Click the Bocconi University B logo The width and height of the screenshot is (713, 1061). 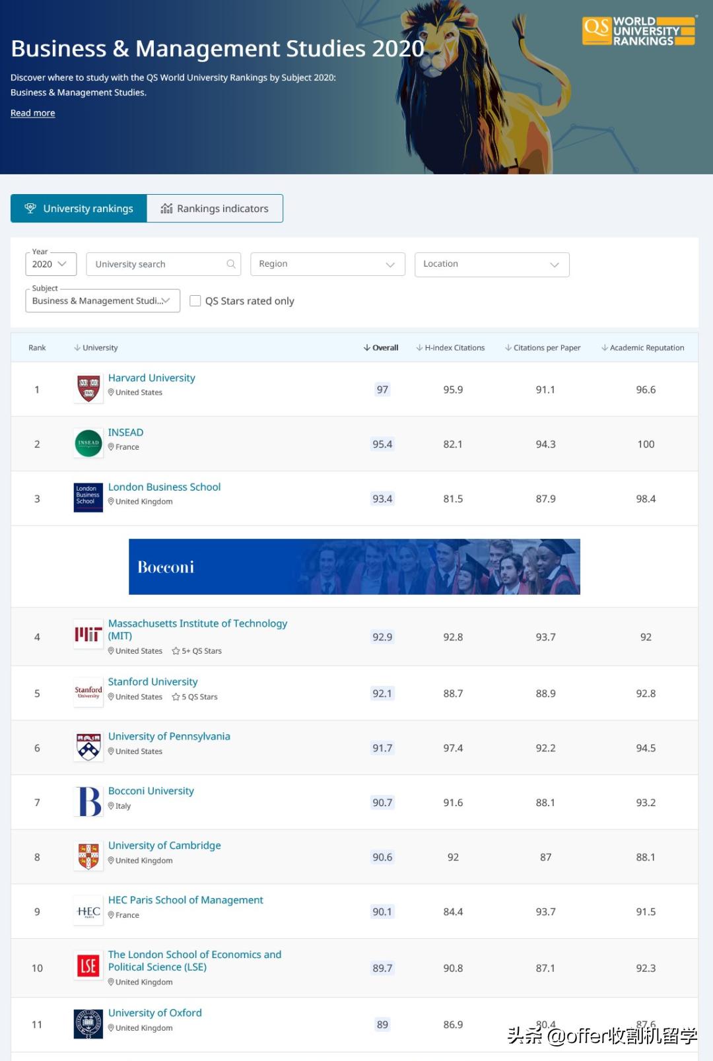click(x=88, y=802)
